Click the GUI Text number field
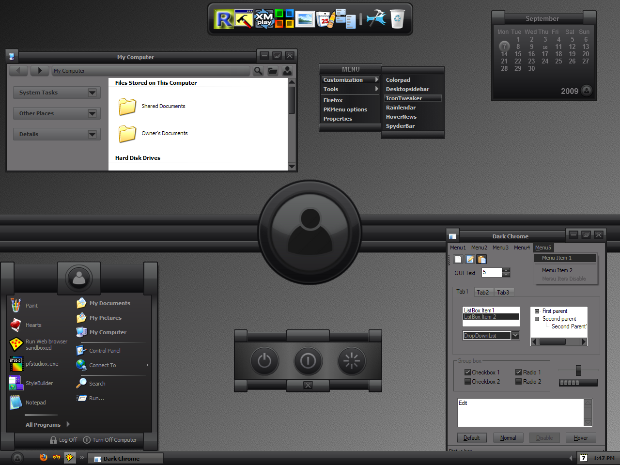 pos(492,273)
